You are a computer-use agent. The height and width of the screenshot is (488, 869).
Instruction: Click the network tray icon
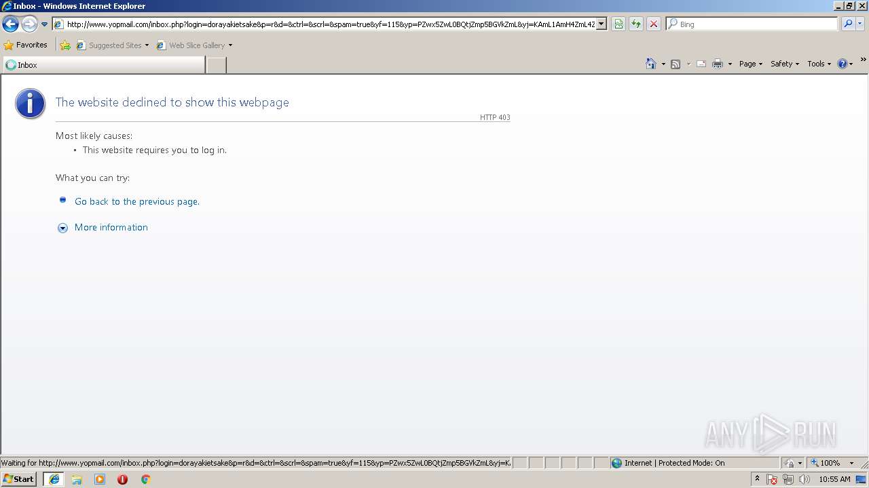coord(788,479)
